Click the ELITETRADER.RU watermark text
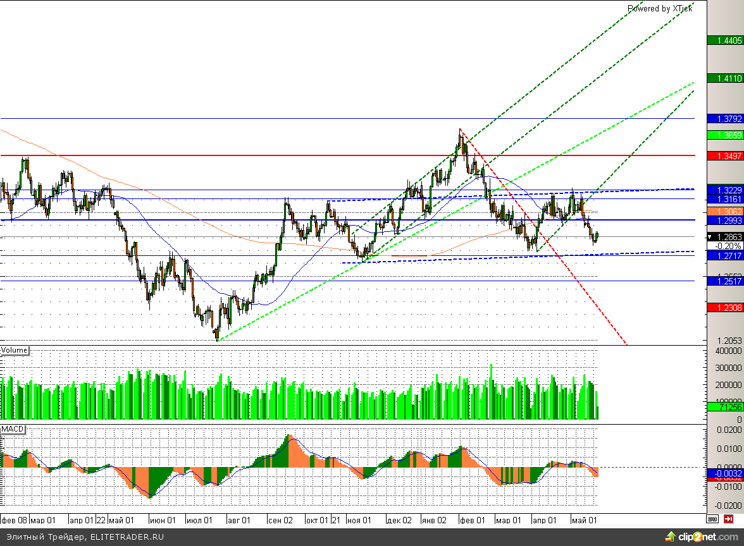This screenshot has width=744, height=546. coord(127,537)
